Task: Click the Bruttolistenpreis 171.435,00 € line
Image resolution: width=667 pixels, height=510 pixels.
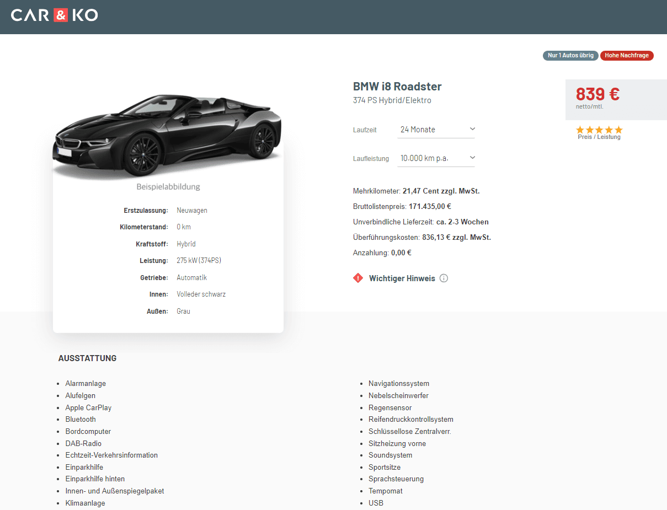Action: point(402,207)
